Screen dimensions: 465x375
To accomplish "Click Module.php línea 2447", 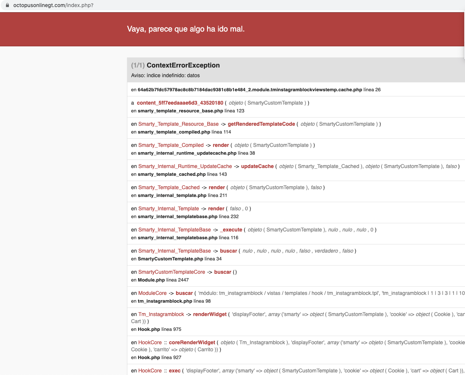I will [x=160, y=280].
